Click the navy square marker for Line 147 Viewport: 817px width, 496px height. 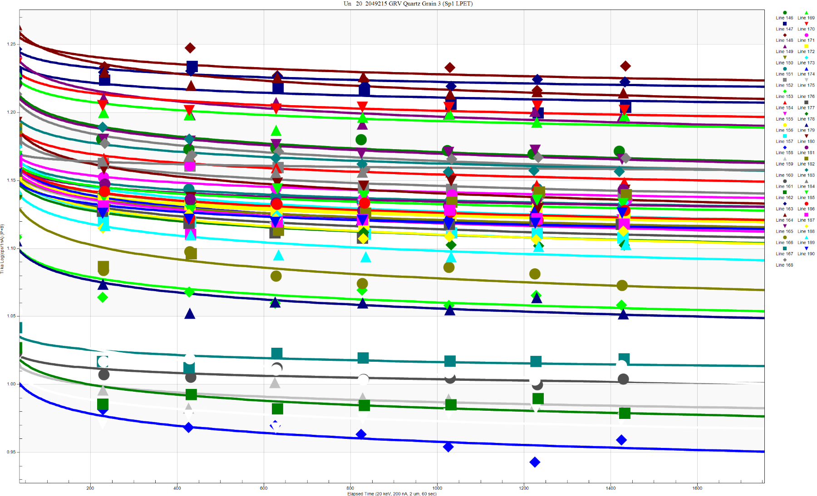(x=784, y=24)
